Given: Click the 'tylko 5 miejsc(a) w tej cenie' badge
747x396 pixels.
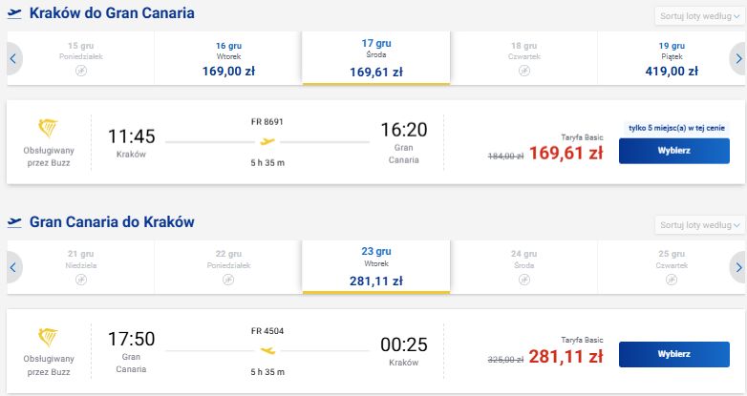Looking at the screenshot, I should coord(676,128).
